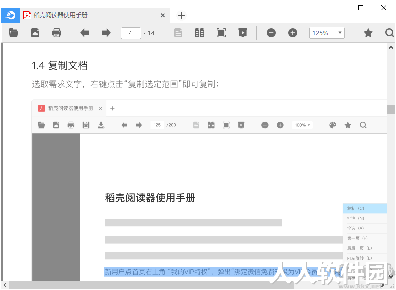Click embedded menu item 复制 (C)
The width and height of the screenshot is (396, 290).
point(365,208)
